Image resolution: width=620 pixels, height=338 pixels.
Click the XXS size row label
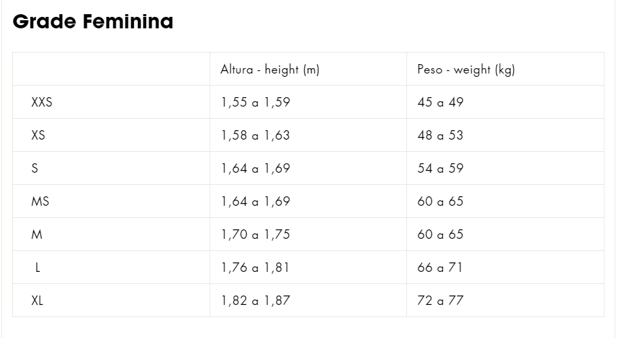[42, 103]
